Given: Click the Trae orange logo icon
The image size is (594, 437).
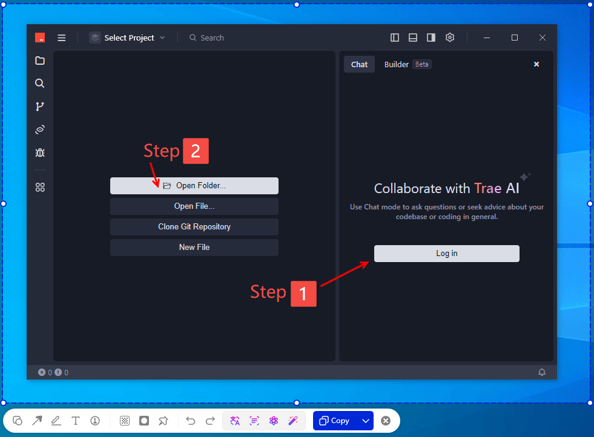Looking at the screenshot, I should [x=40, y=38].
